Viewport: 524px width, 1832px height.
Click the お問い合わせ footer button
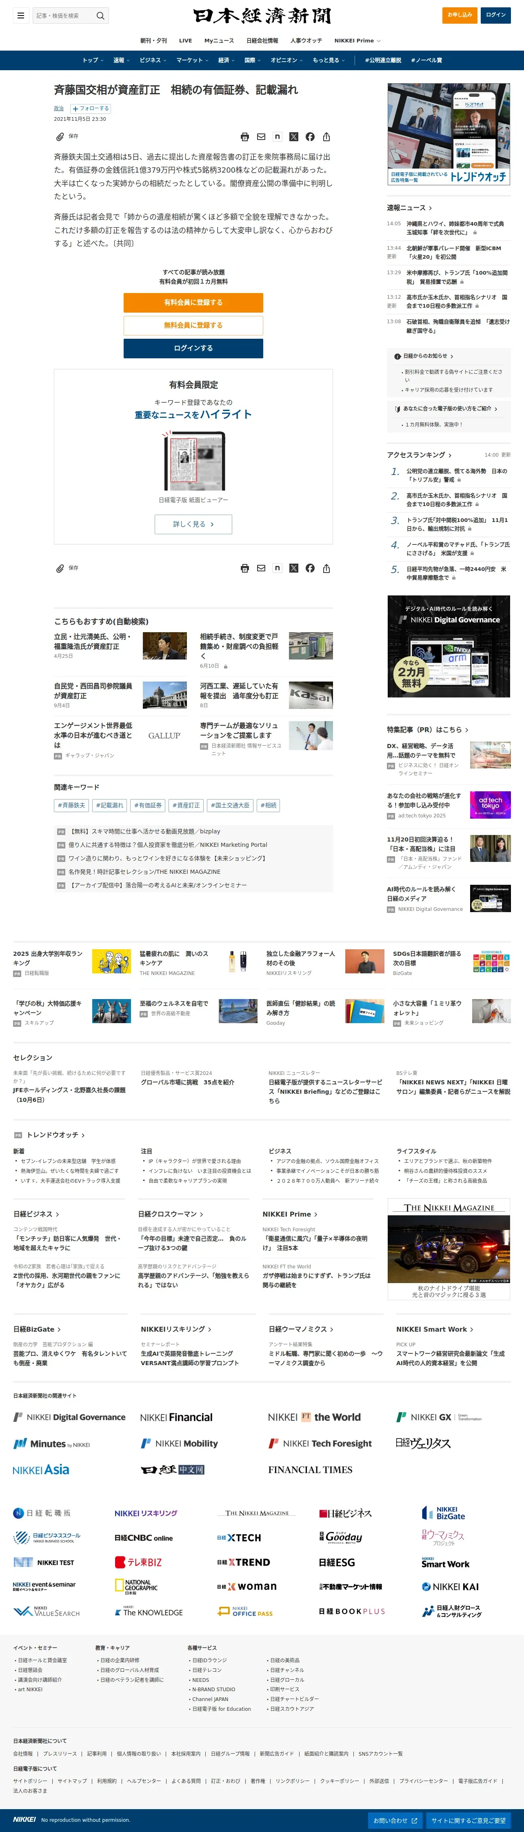(x=395, y=1821)
